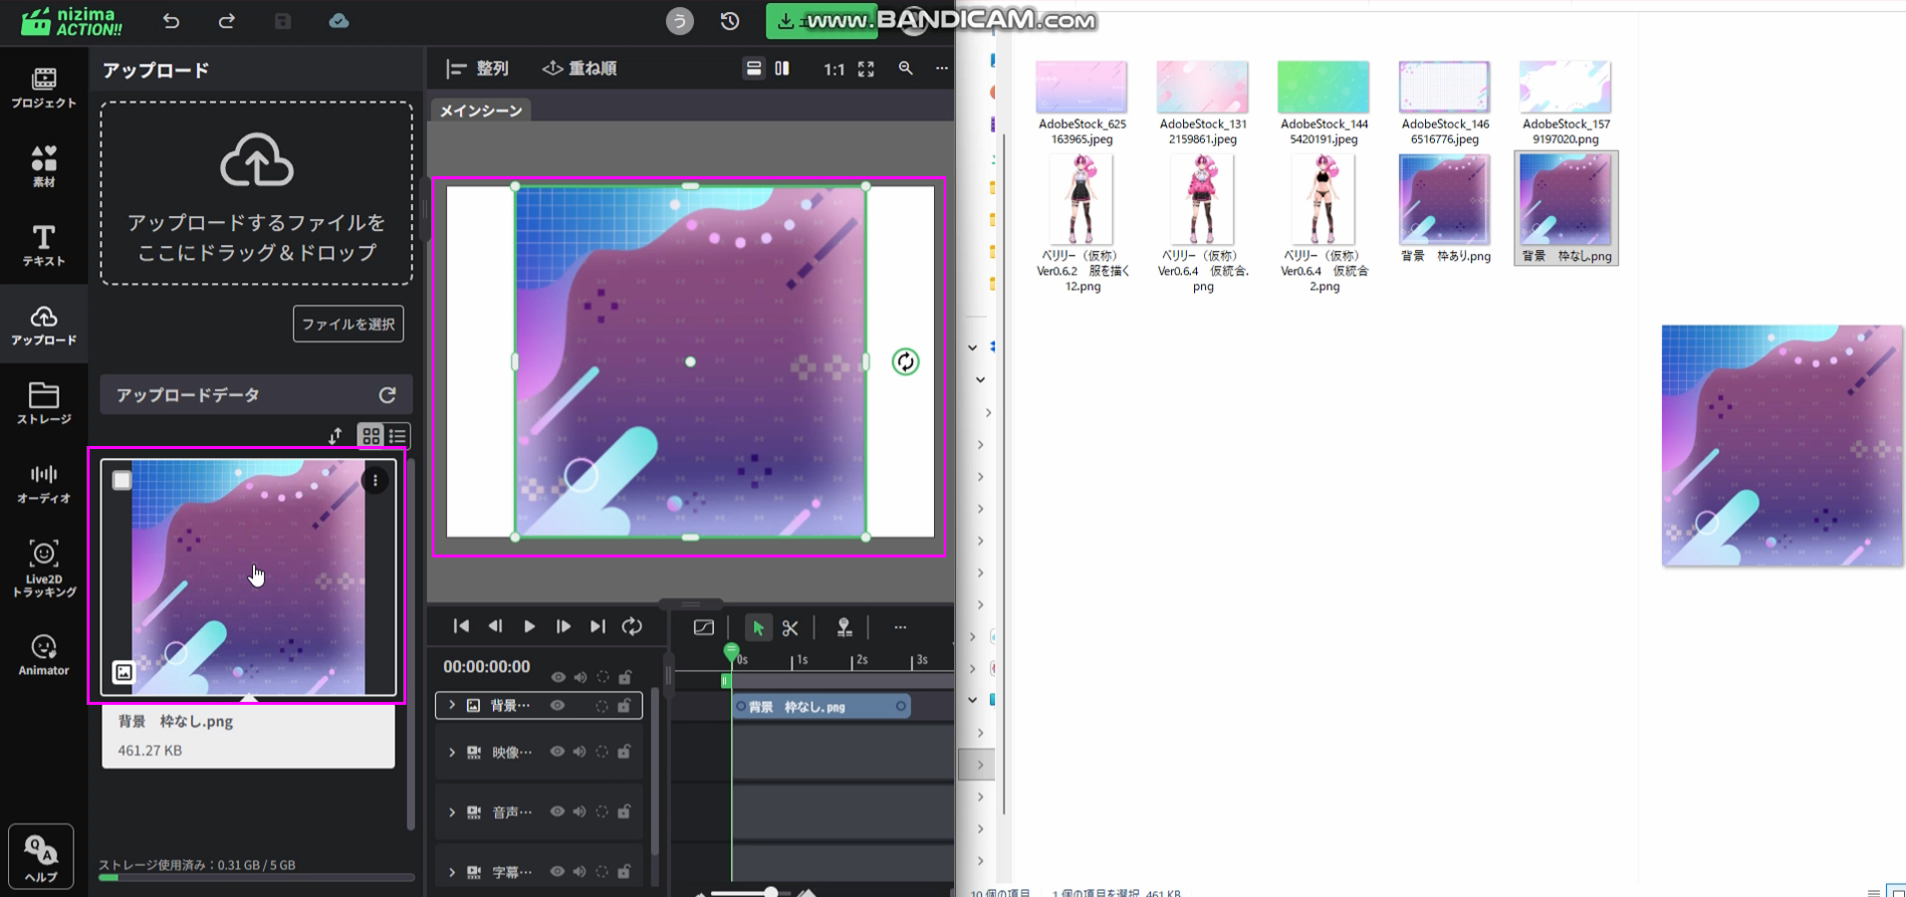Open the 素材 materials panel
The height and width of the screenshot is (897, 1906).
pyautogui.click(x=43, y=166)
